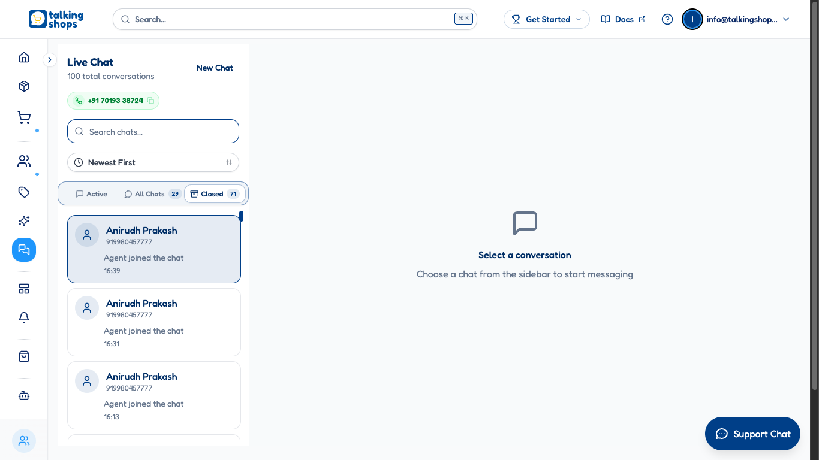This screenshot has width=819, height=460.
Task: Open the Docs external link
Action: [x=624, y=19]
